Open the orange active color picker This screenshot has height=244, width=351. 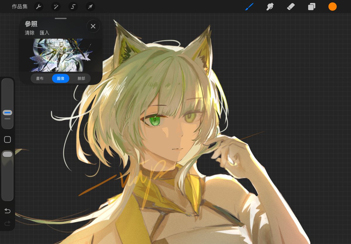(x=332, y=6)
